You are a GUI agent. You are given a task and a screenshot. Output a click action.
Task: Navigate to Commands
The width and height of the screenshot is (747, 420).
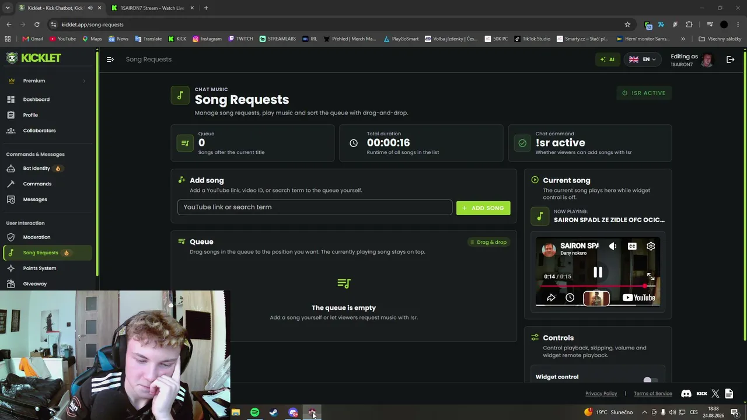[47, 184]
